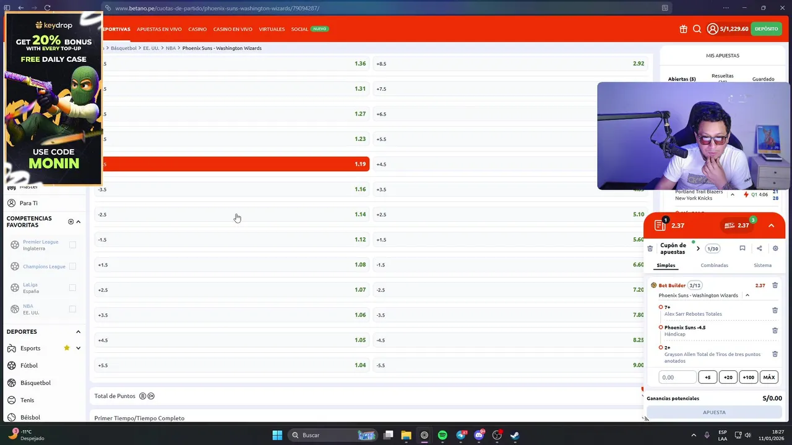This screenshot has height=445, width=792.
Task: Open File Explorer from the taskbar
Action: point(406,435)
